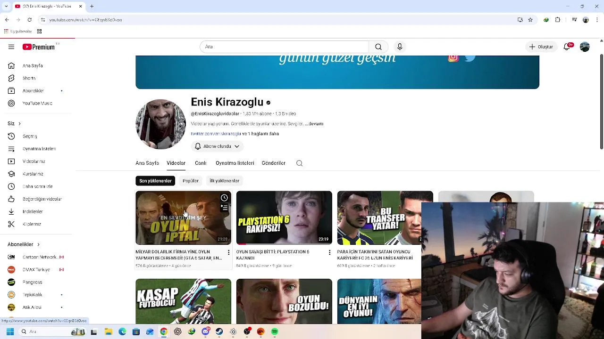Click the Enis Kirazoglu channel avatar
This screenshot has width=604, height=339.
(x=160, y=124)
